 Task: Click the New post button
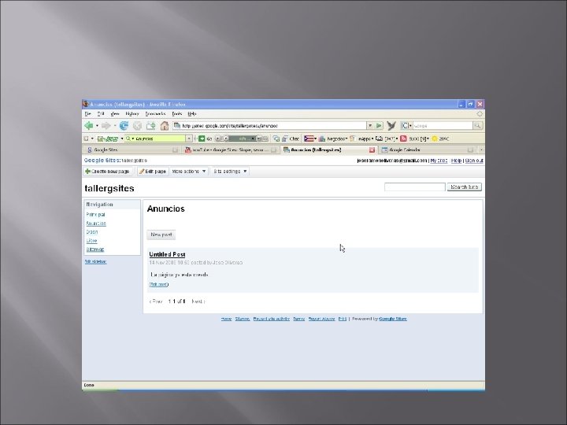tap(161, 235)
